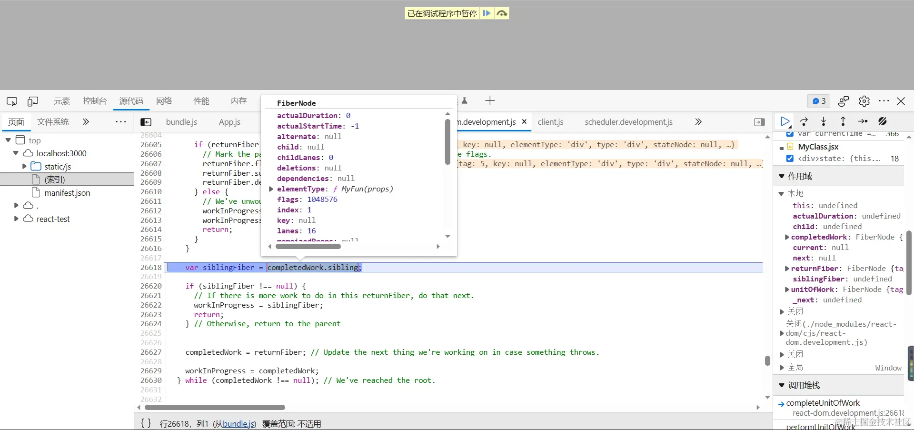The height and width of the screenshot is (430, 914).
Task: Select the 页面 navigator tab
Action: tap(16, 122)
